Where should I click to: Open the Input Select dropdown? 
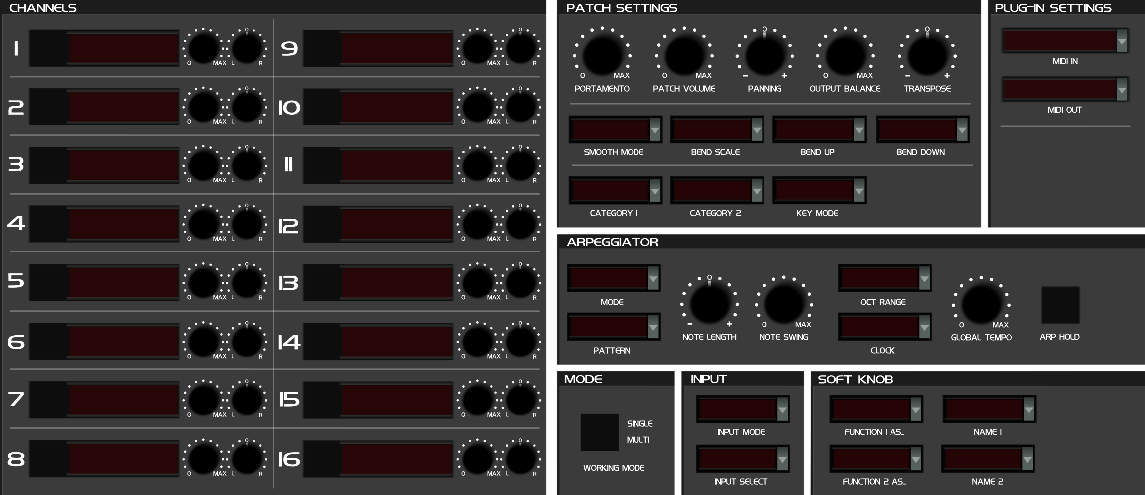[743, 459]
